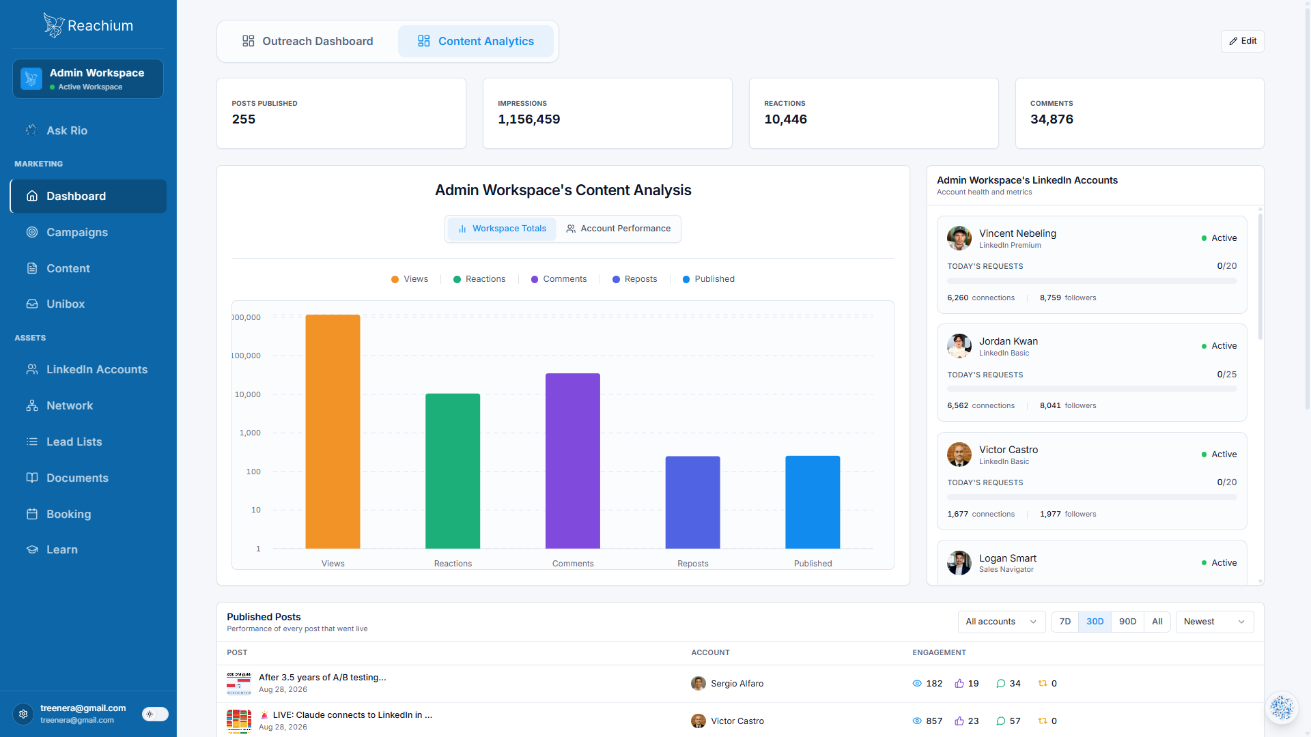Toggle the light/dark theme switch
The height and width of the screenshot is (737, 1311).
click(x=155, y=714)
